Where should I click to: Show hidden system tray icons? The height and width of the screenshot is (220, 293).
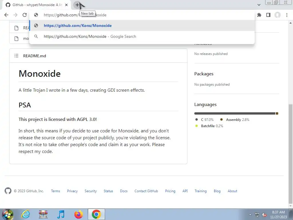click(x=250, y=215)
